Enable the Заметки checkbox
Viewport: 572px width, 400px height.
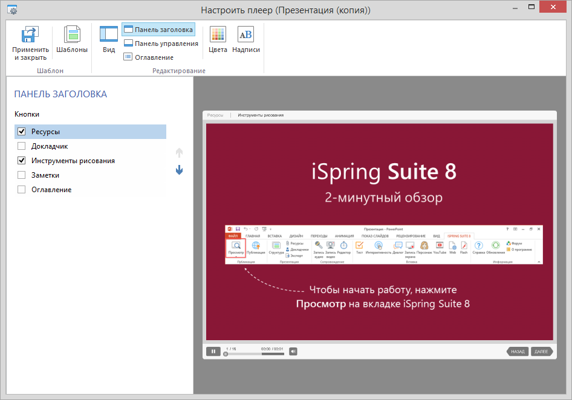coord(22,175)
